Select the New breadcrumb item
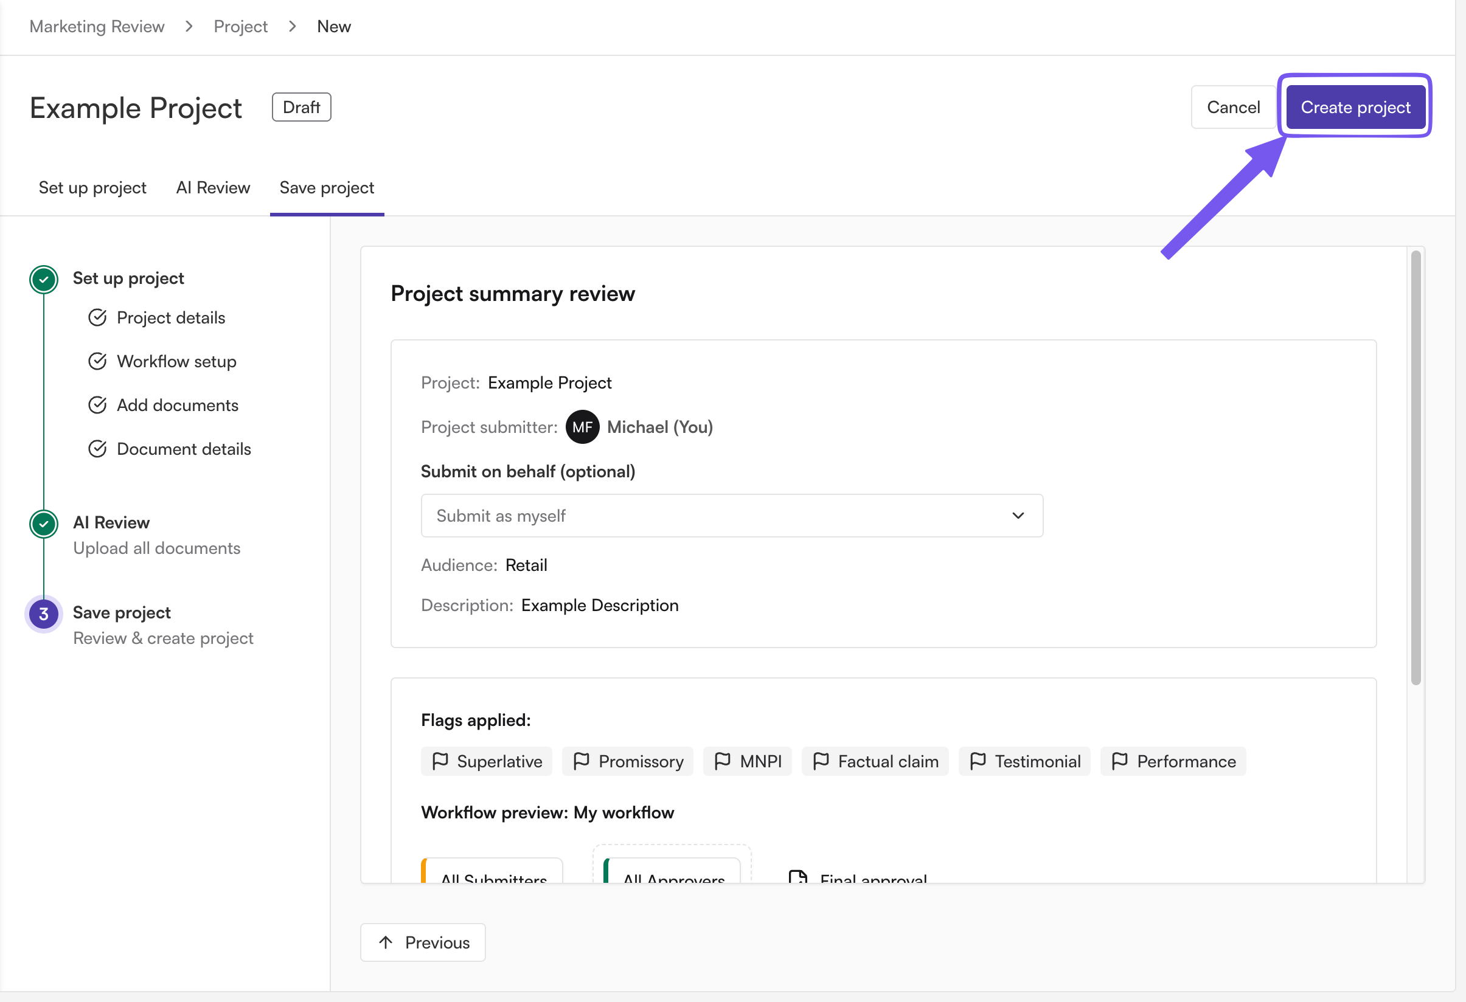This screenshot has height=1002, width=1466. (334, 27)
